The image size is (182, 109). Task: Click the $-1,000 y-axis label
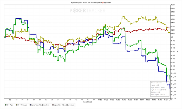pos(174,73)
